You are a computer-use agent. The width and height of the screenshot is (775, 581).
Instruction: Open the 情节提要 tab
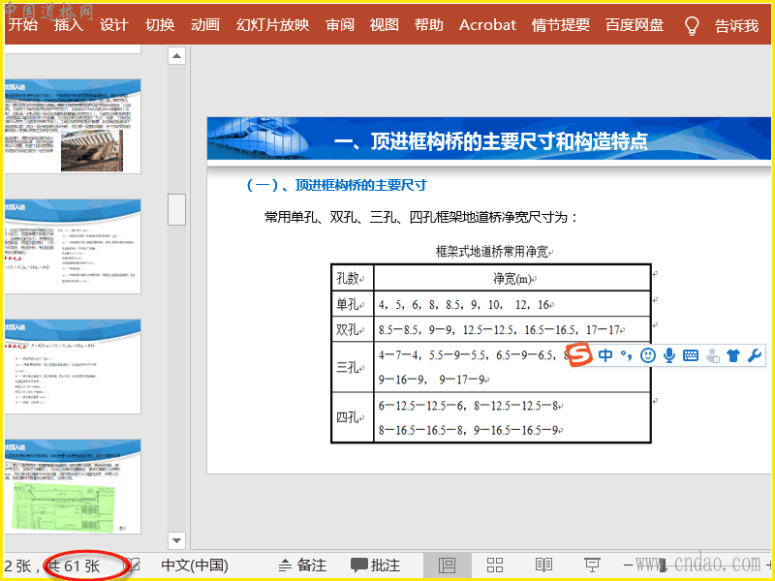tap(561, 25)
